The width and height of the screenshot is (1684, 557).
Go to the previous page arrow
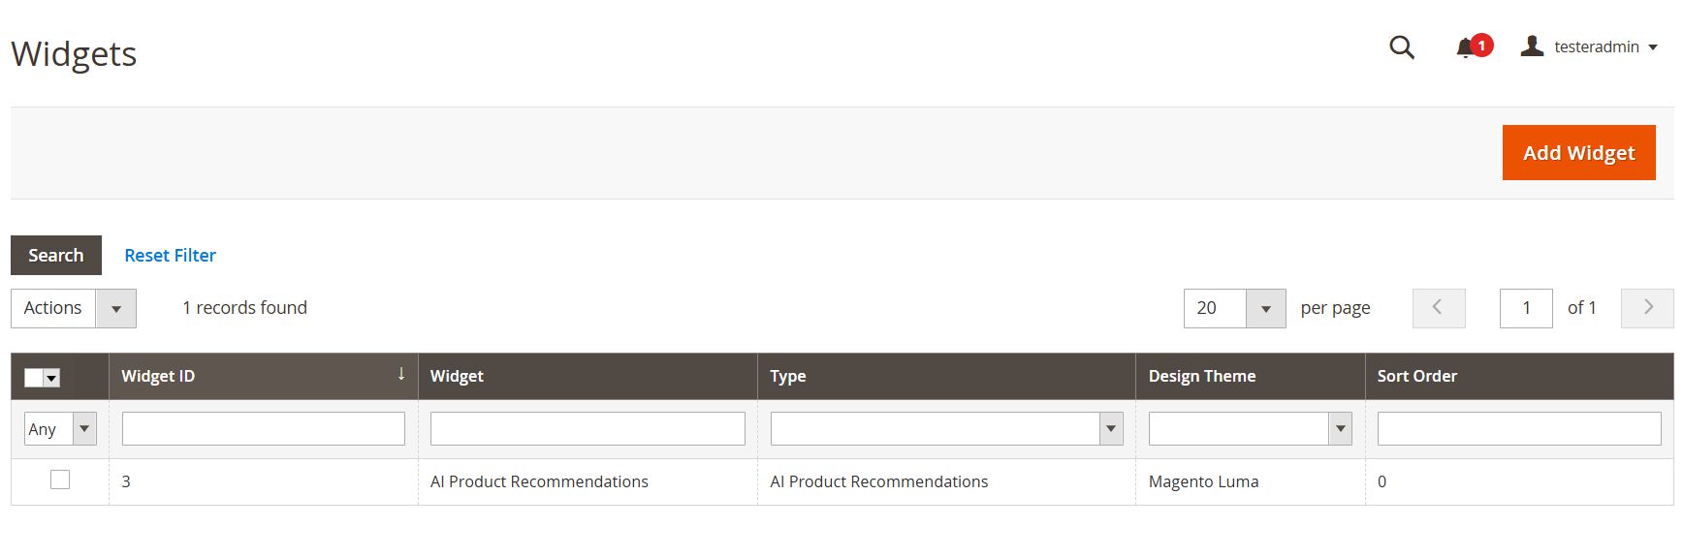point(1439,308)
